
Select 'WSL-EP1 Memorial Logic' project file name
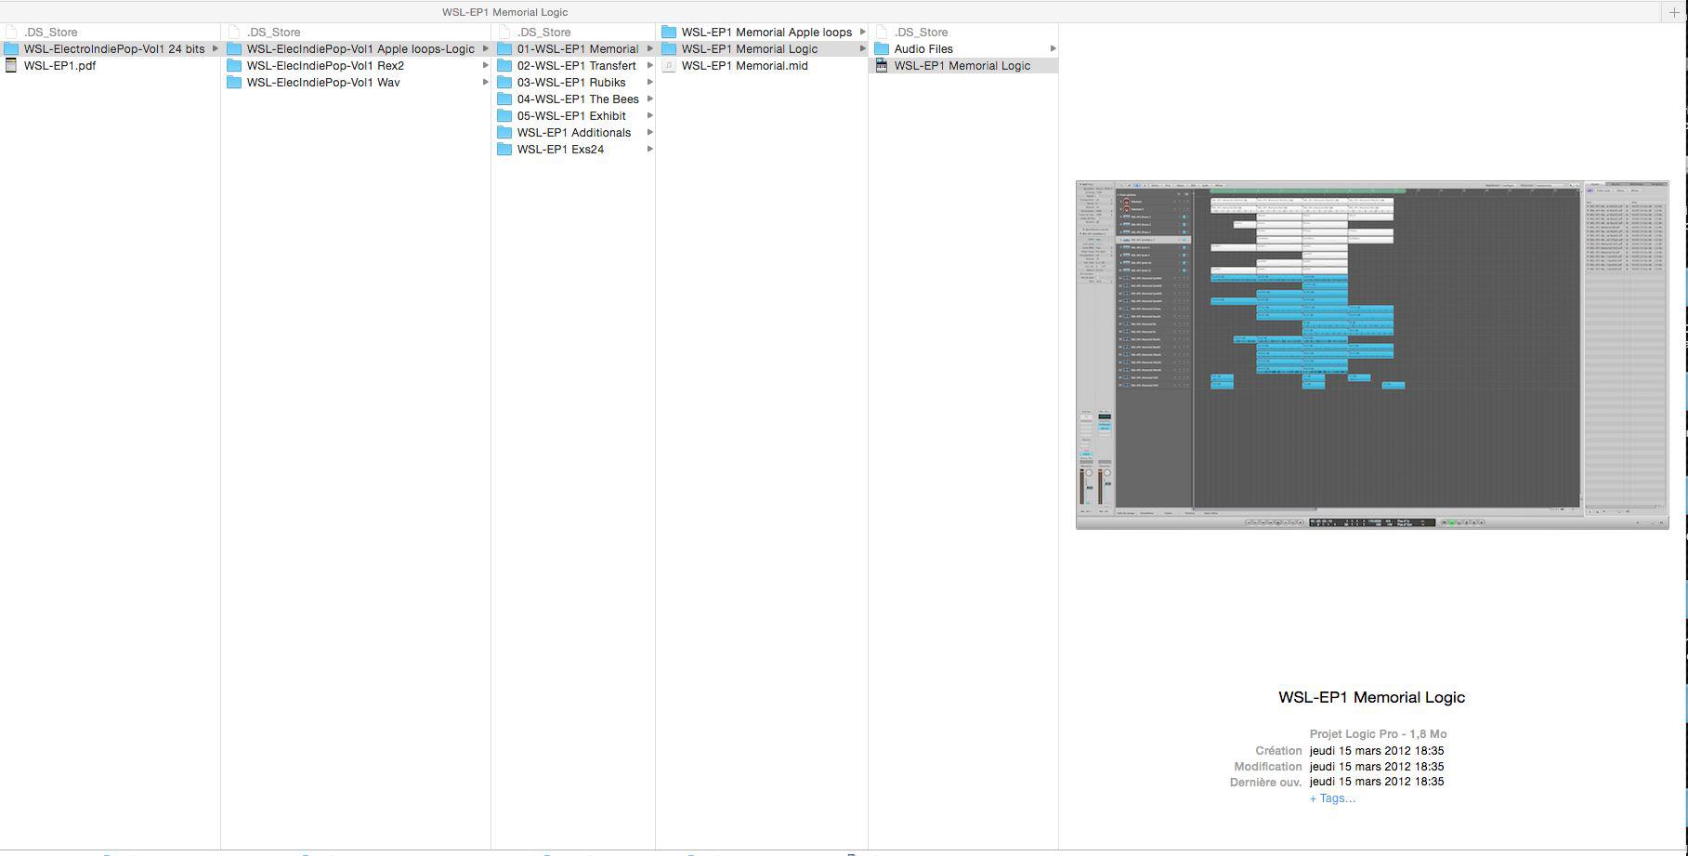[x=962, y=65]
